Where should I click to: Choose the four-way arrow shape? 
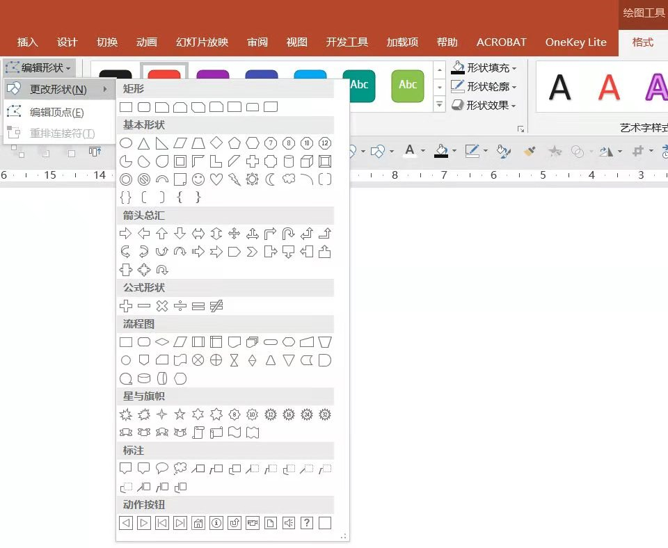[234, 234]
